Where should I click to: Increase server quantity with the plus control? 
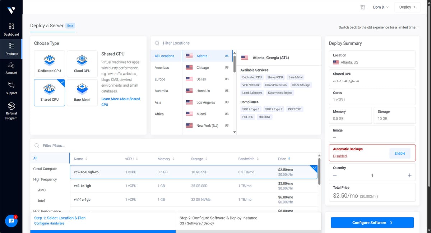point(409,175)
